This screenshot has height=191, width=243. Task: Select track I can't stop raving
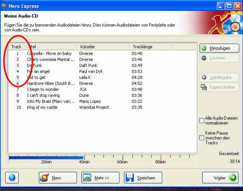coord(43,95)
